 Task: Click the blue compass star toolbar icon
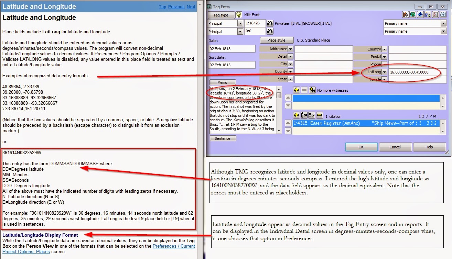pos(420,14)
